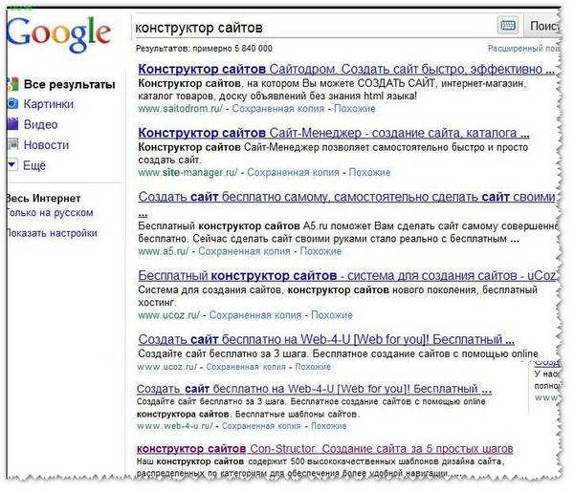
Task: Switch to Видео results
Action: coord(40,124)
